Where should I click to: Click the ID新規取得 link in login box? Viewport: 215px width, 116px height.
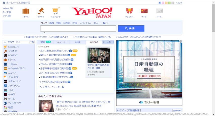(134, 110)
